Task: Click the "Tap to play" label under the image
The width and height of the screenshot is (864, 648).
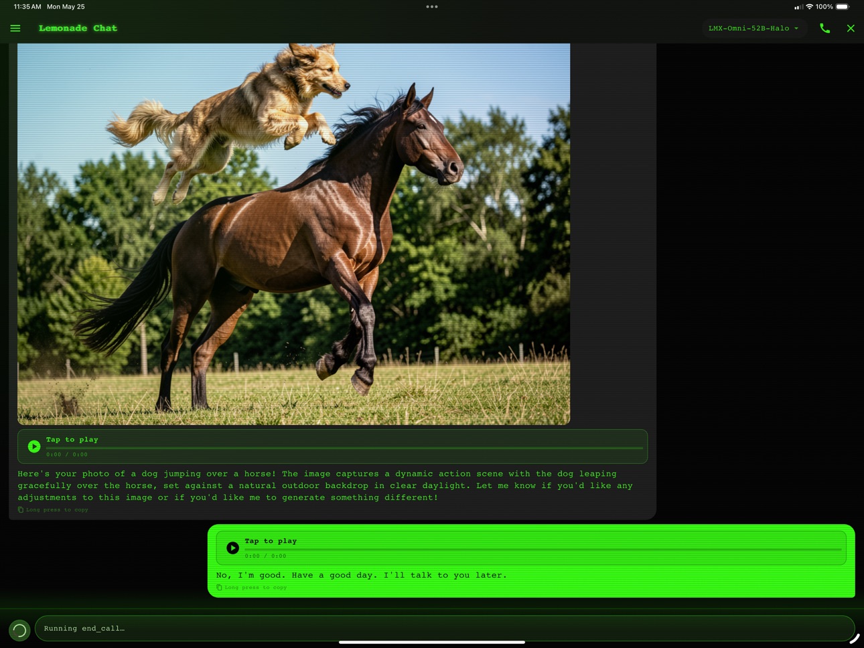Action: click(72, 440)
